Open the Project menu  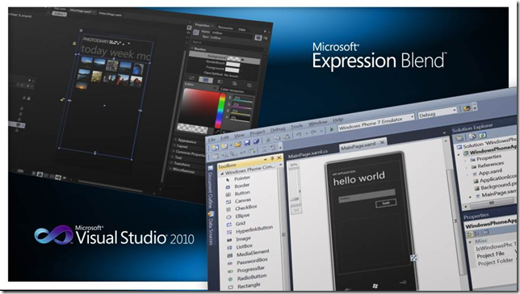(x=258, y=132)
